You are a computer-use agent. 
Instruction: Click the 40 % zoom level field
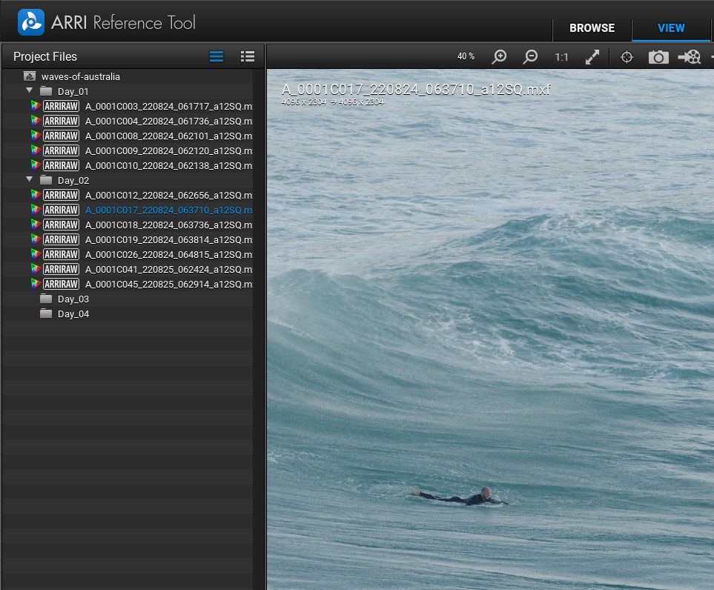point(466,57)
